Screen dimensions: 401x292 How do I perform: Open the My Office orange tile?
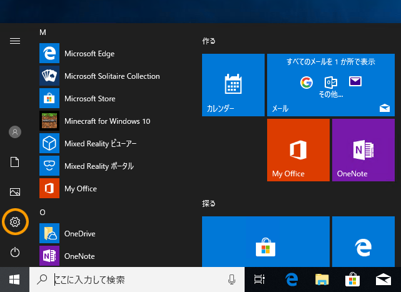point(298,150)
